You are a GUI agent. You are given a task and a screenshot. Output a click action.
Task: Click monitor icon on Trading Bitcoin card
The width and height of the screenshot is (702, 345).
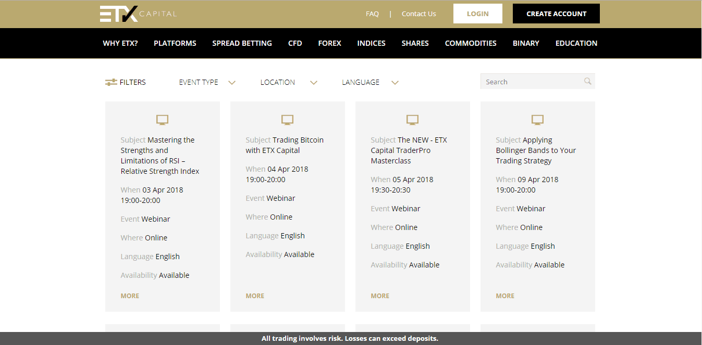[x=288, y=120]
